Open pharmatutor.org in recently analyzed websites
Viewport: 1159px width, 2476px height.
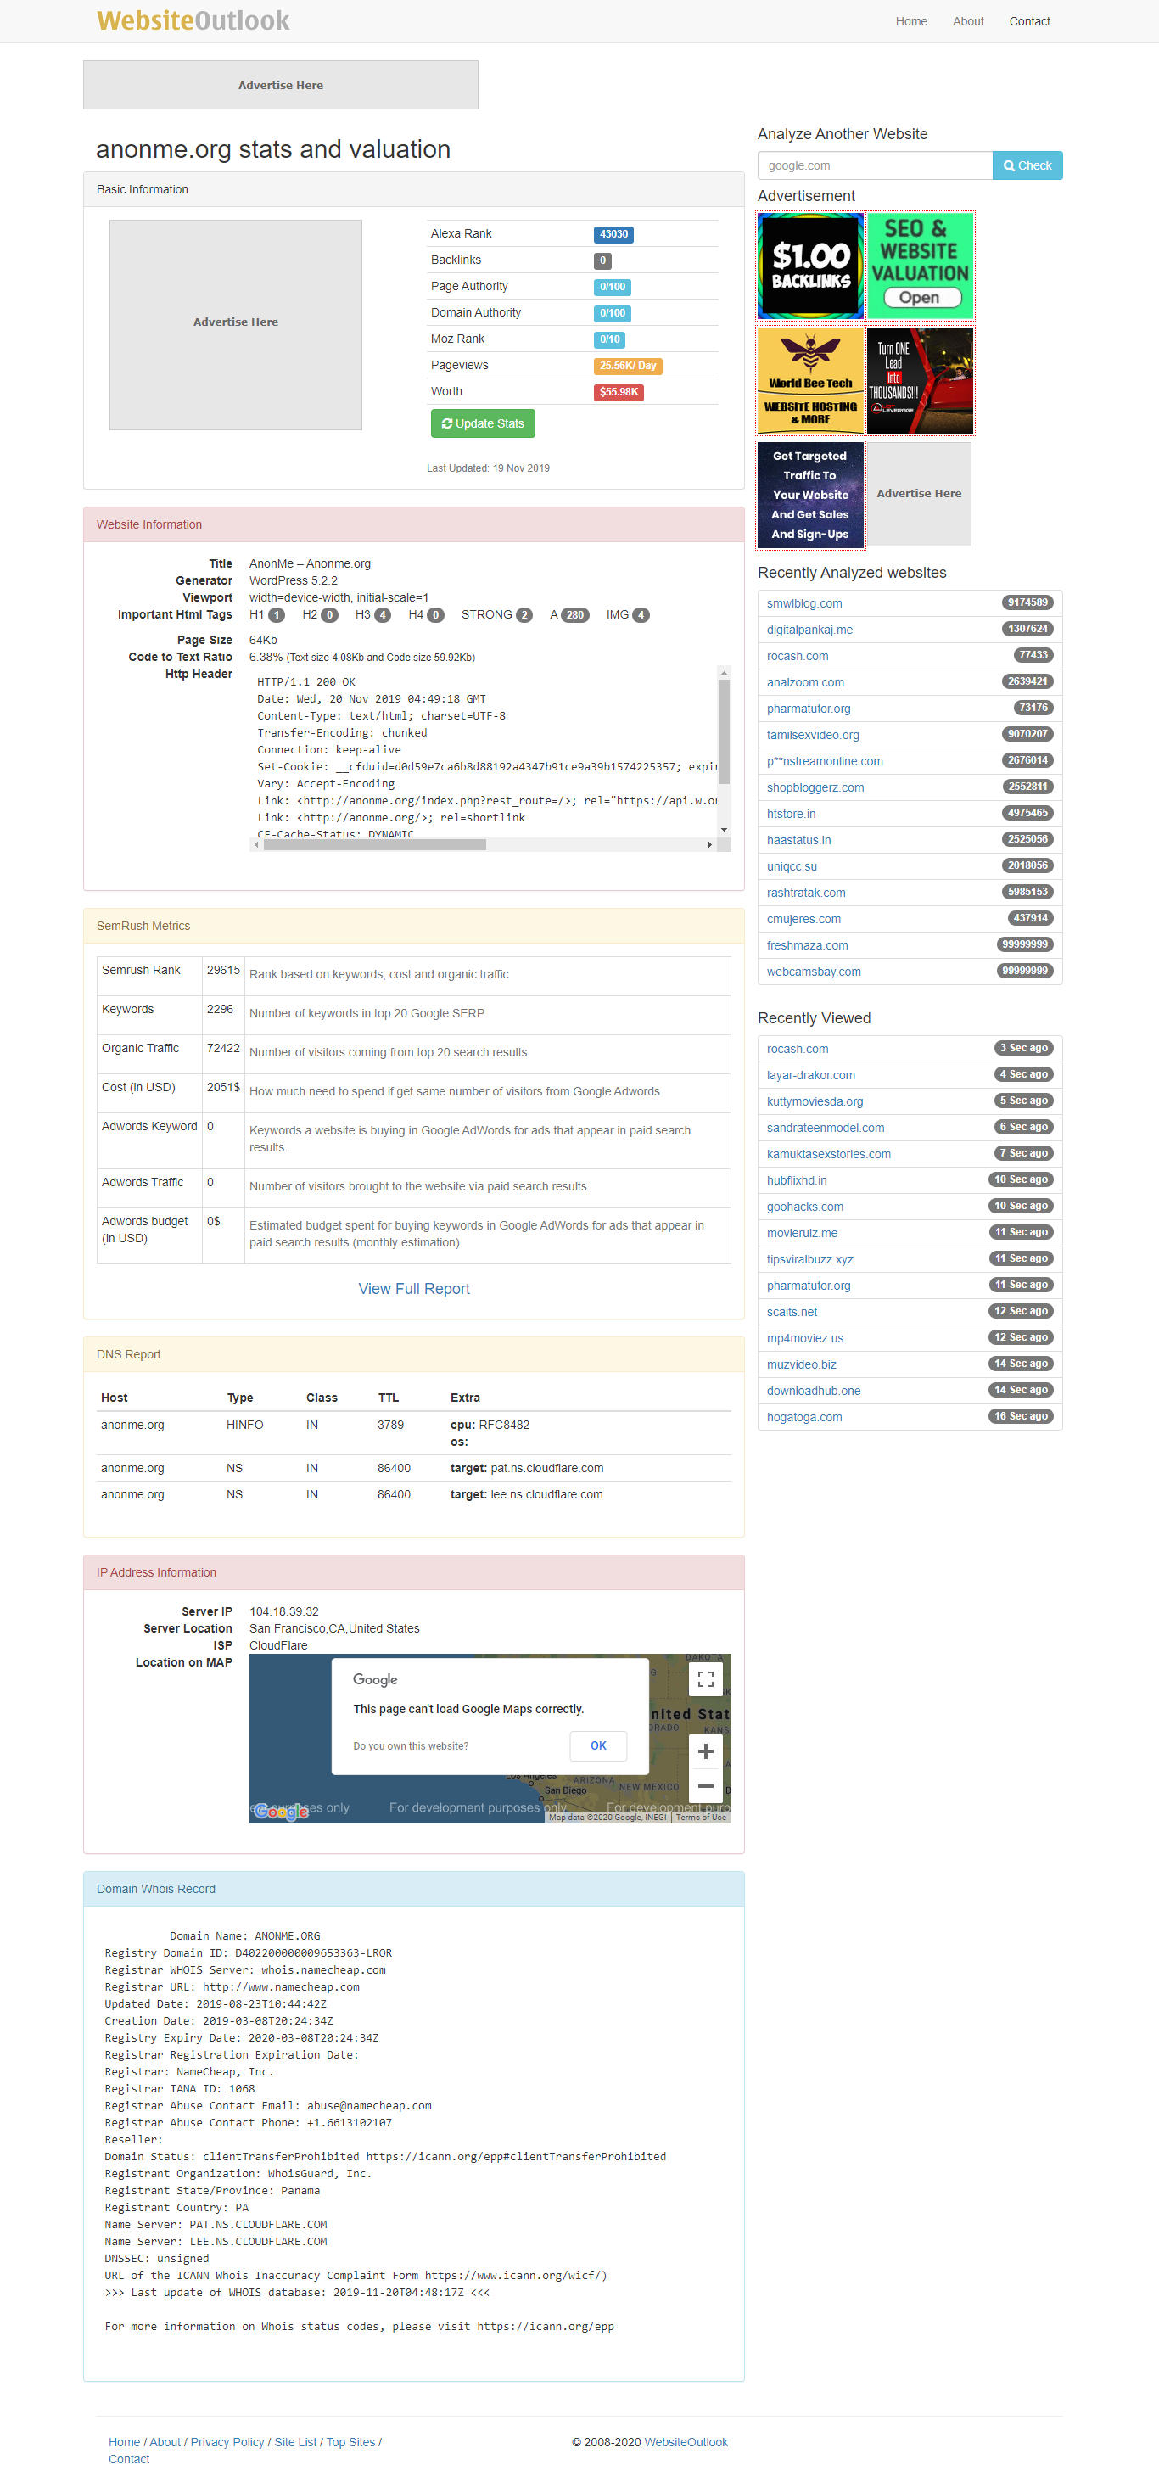point(809,708)
